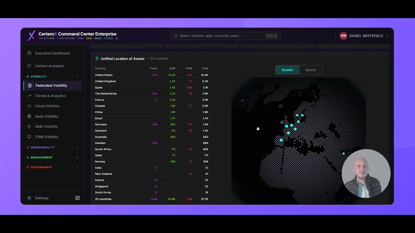The image size is (415, 233).
Task: Select the Spain row
Action: pyautogui.click(x=151, y=87)
